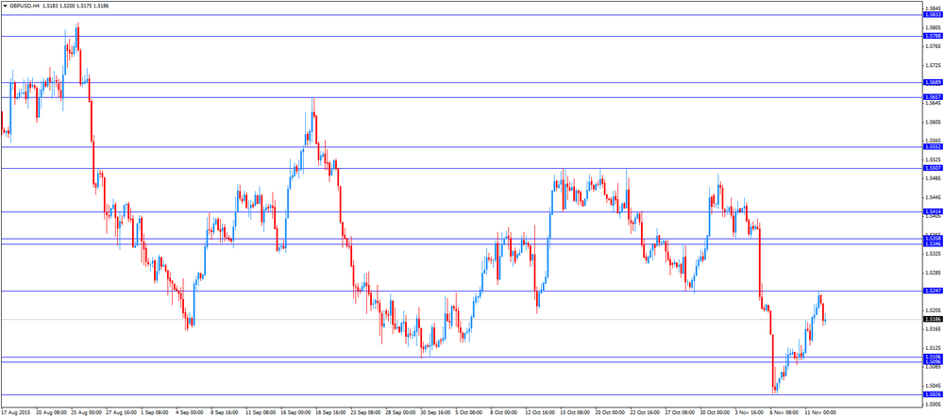This screenshot has width=944, height=417.
Task: Click the 4 Sep 00:00 time label
Action: click(191, 413)
